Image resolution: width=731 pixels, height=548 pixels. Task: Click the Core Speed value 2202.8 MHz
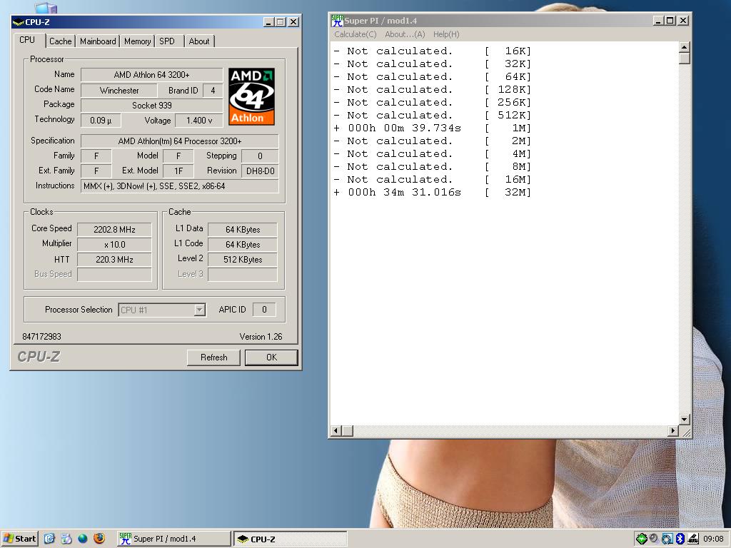point(114,230)
